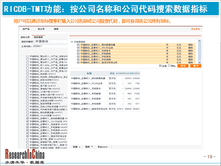Uncheck the 全选 checkbox
Viewport: 221px width, 166px height.
pyautogui.click(x=160, y=66)
